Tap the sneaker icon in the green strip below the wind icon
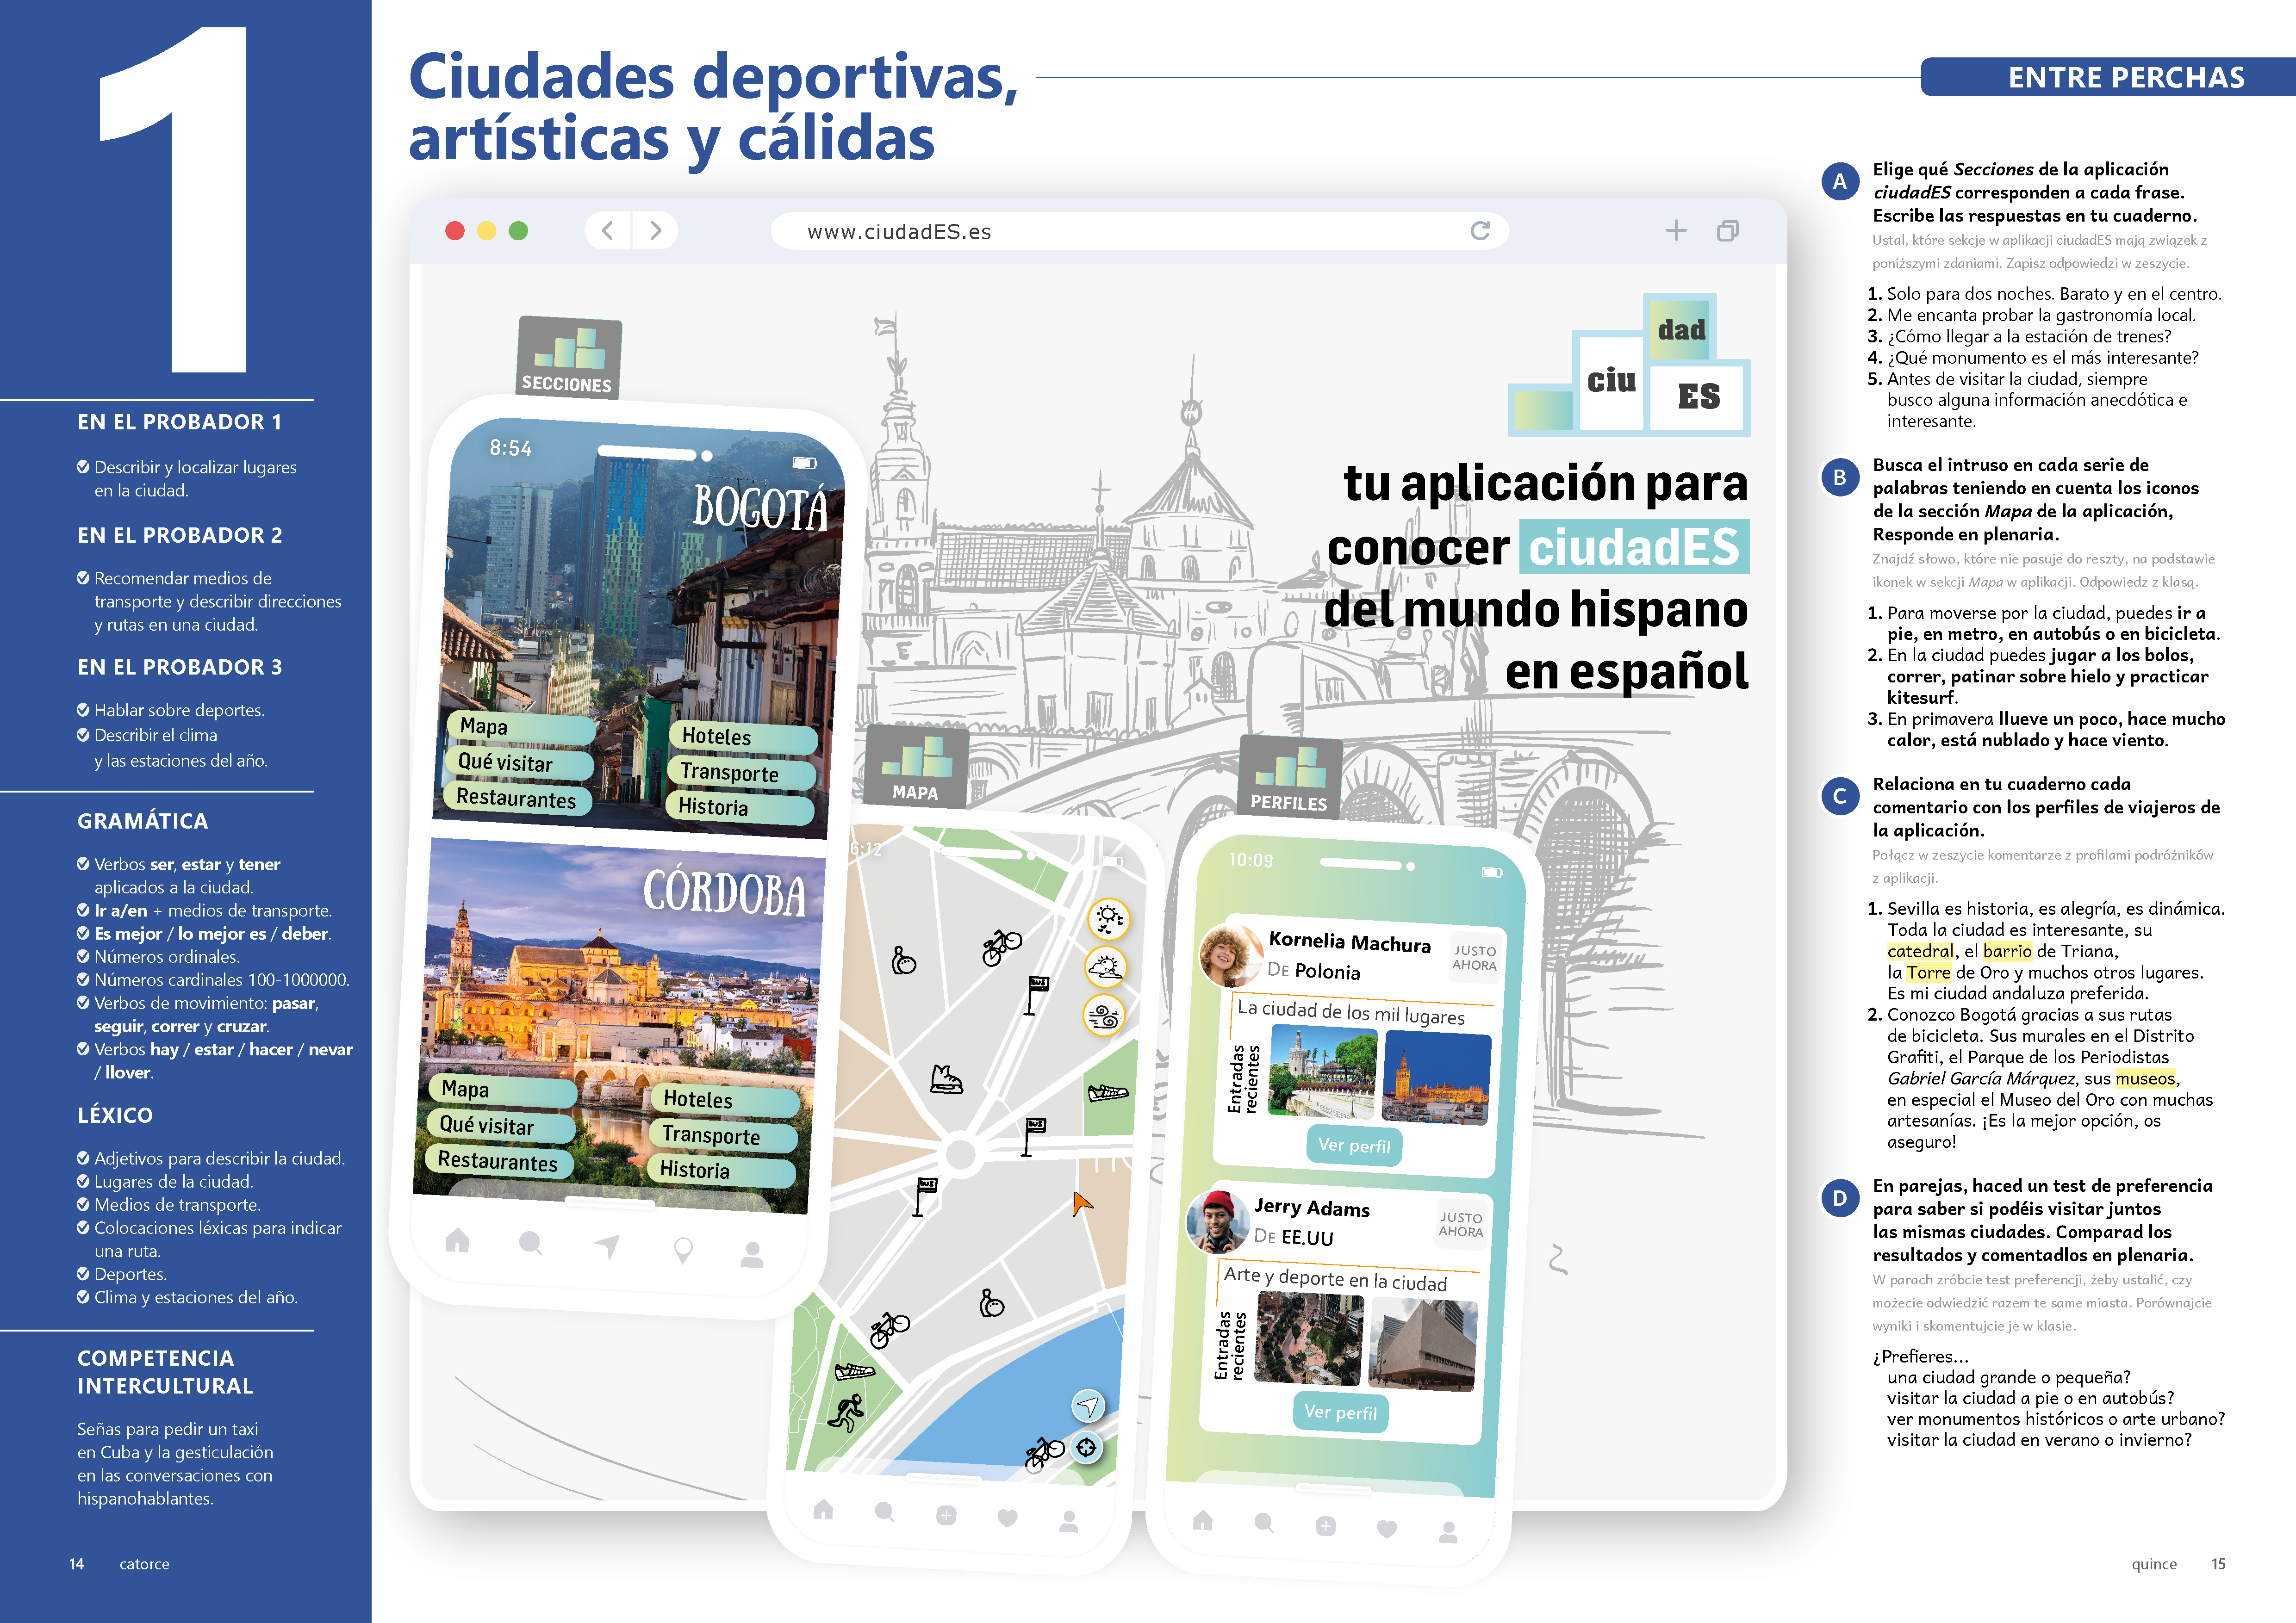Viewport: 2296px width, 1623px height. tap(1108, 1093)
